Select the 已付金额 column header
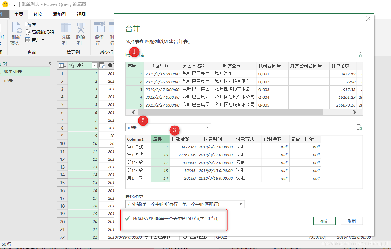The image size is (391, 249). [276, 139]
